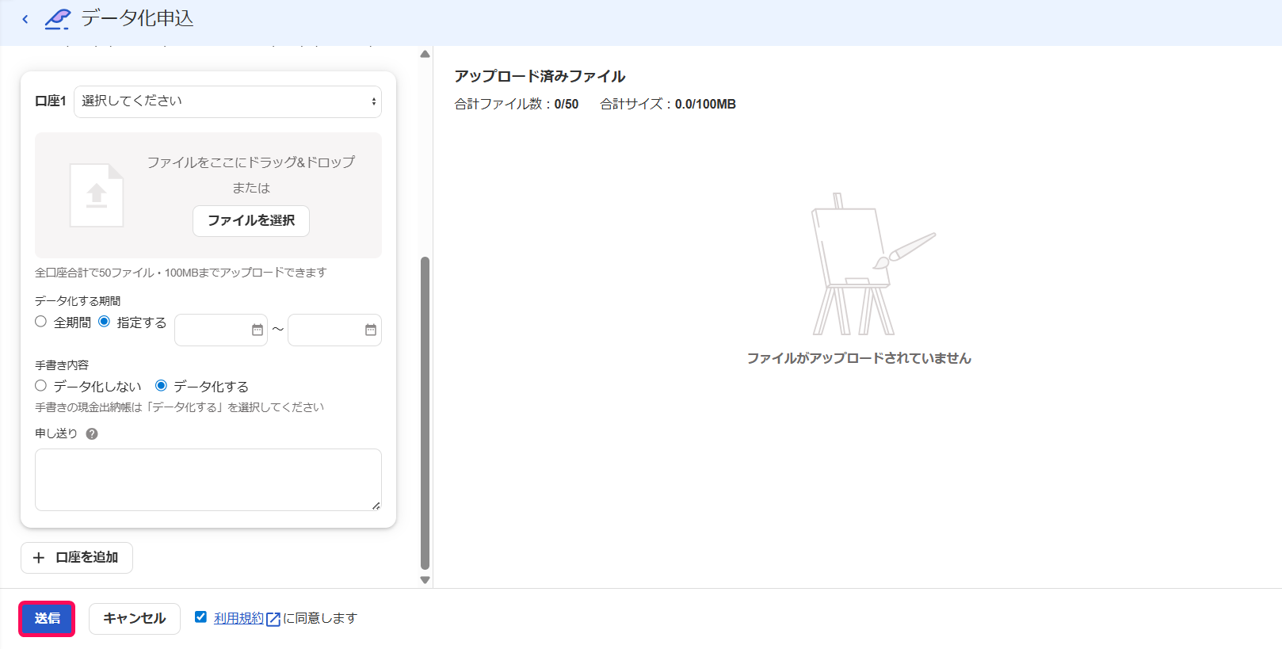Open the 口座1 選択してください dropdown
Screen dimensions: 1282x649
[x=227, y=101]
